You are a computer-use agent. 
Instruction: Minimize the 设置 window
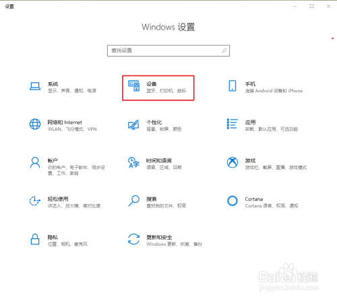[x=295, y=6]
